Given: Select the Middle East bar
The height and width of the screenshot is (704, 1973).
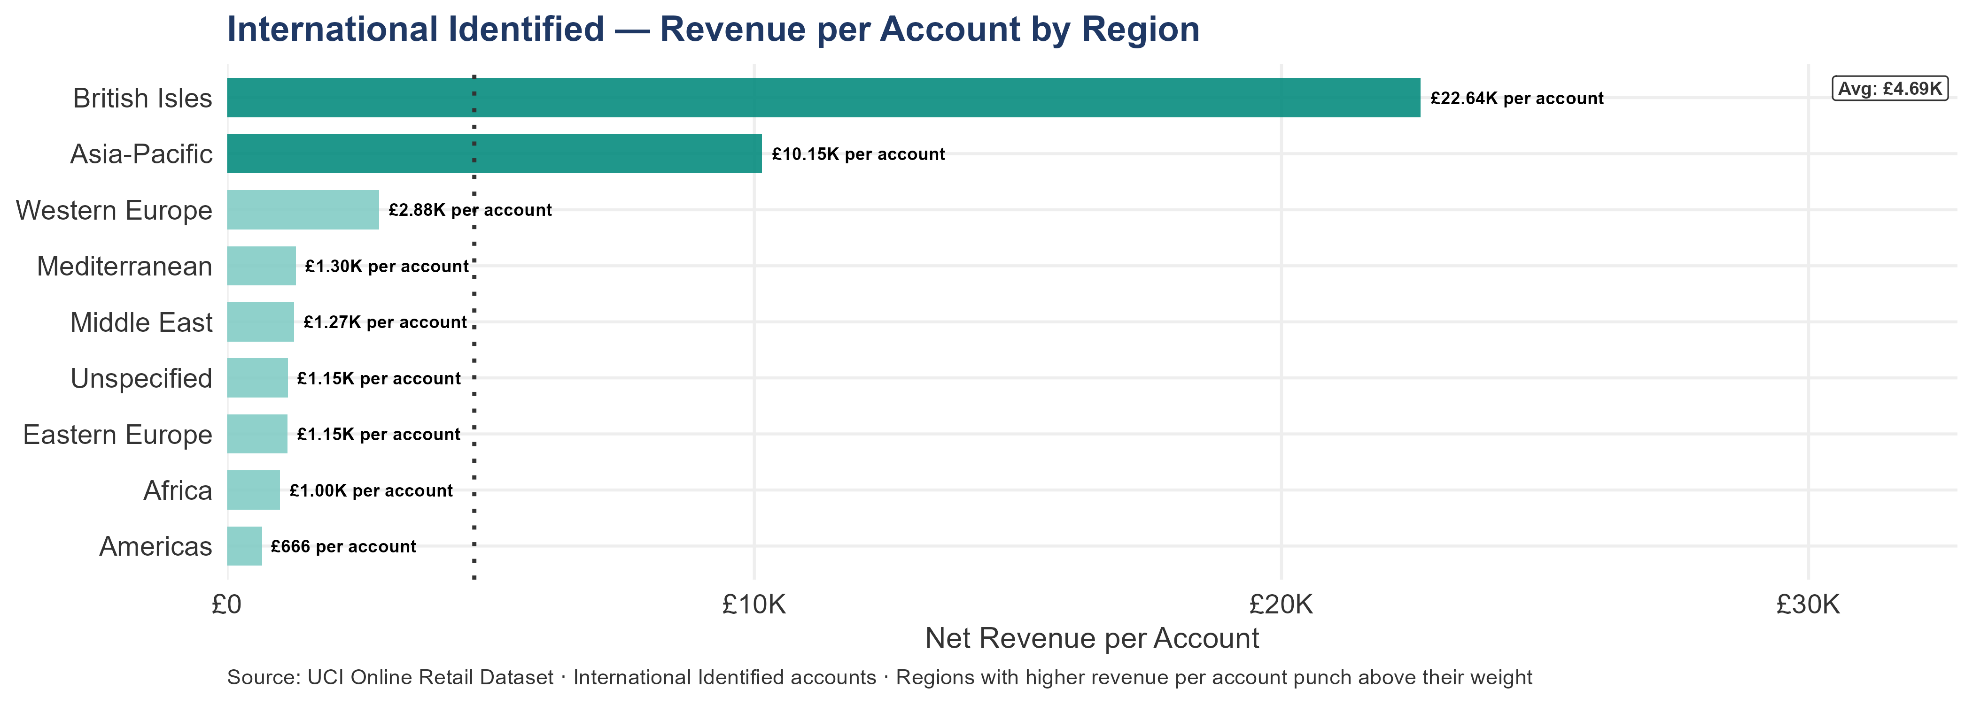Looking at the screenshot, I should point(260,322).
